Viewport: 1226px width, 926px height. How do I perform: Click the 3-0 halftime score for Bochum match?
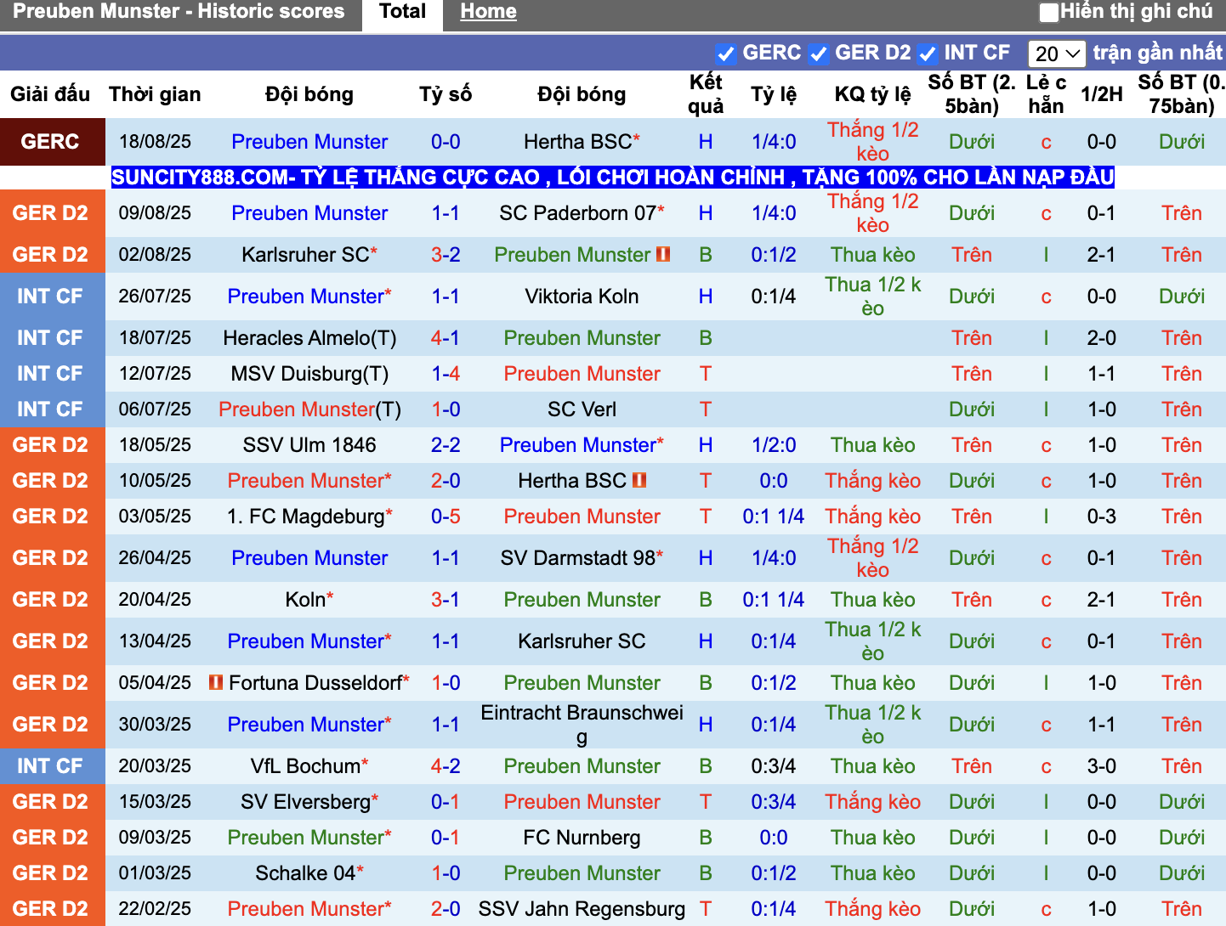point(1102,766)
